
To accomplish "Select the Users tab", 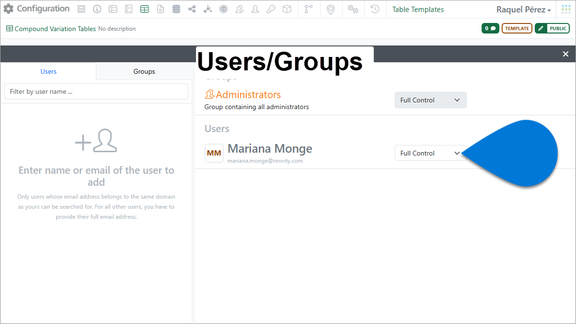I will pos(48,71).
